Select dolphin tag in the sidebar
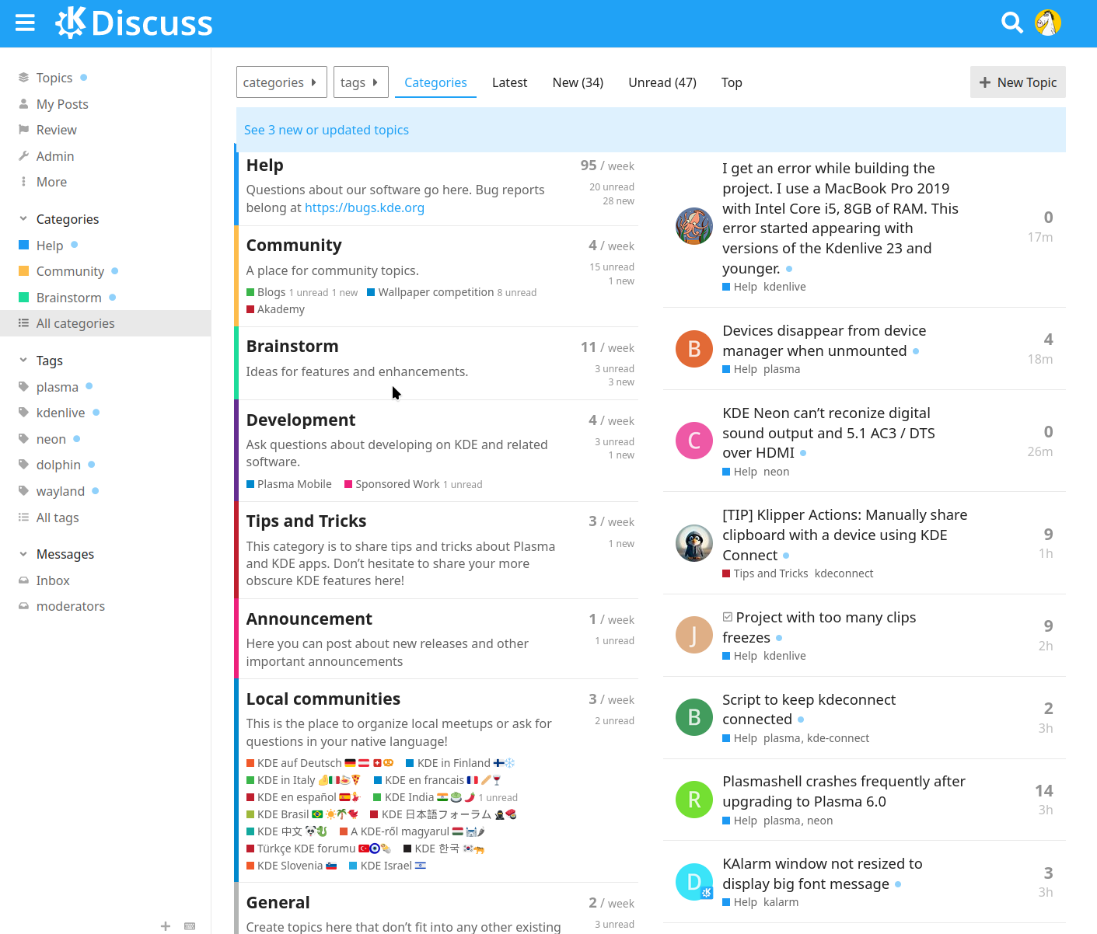The width and height of the screenshot is (1097, 934). click(58, 465)
